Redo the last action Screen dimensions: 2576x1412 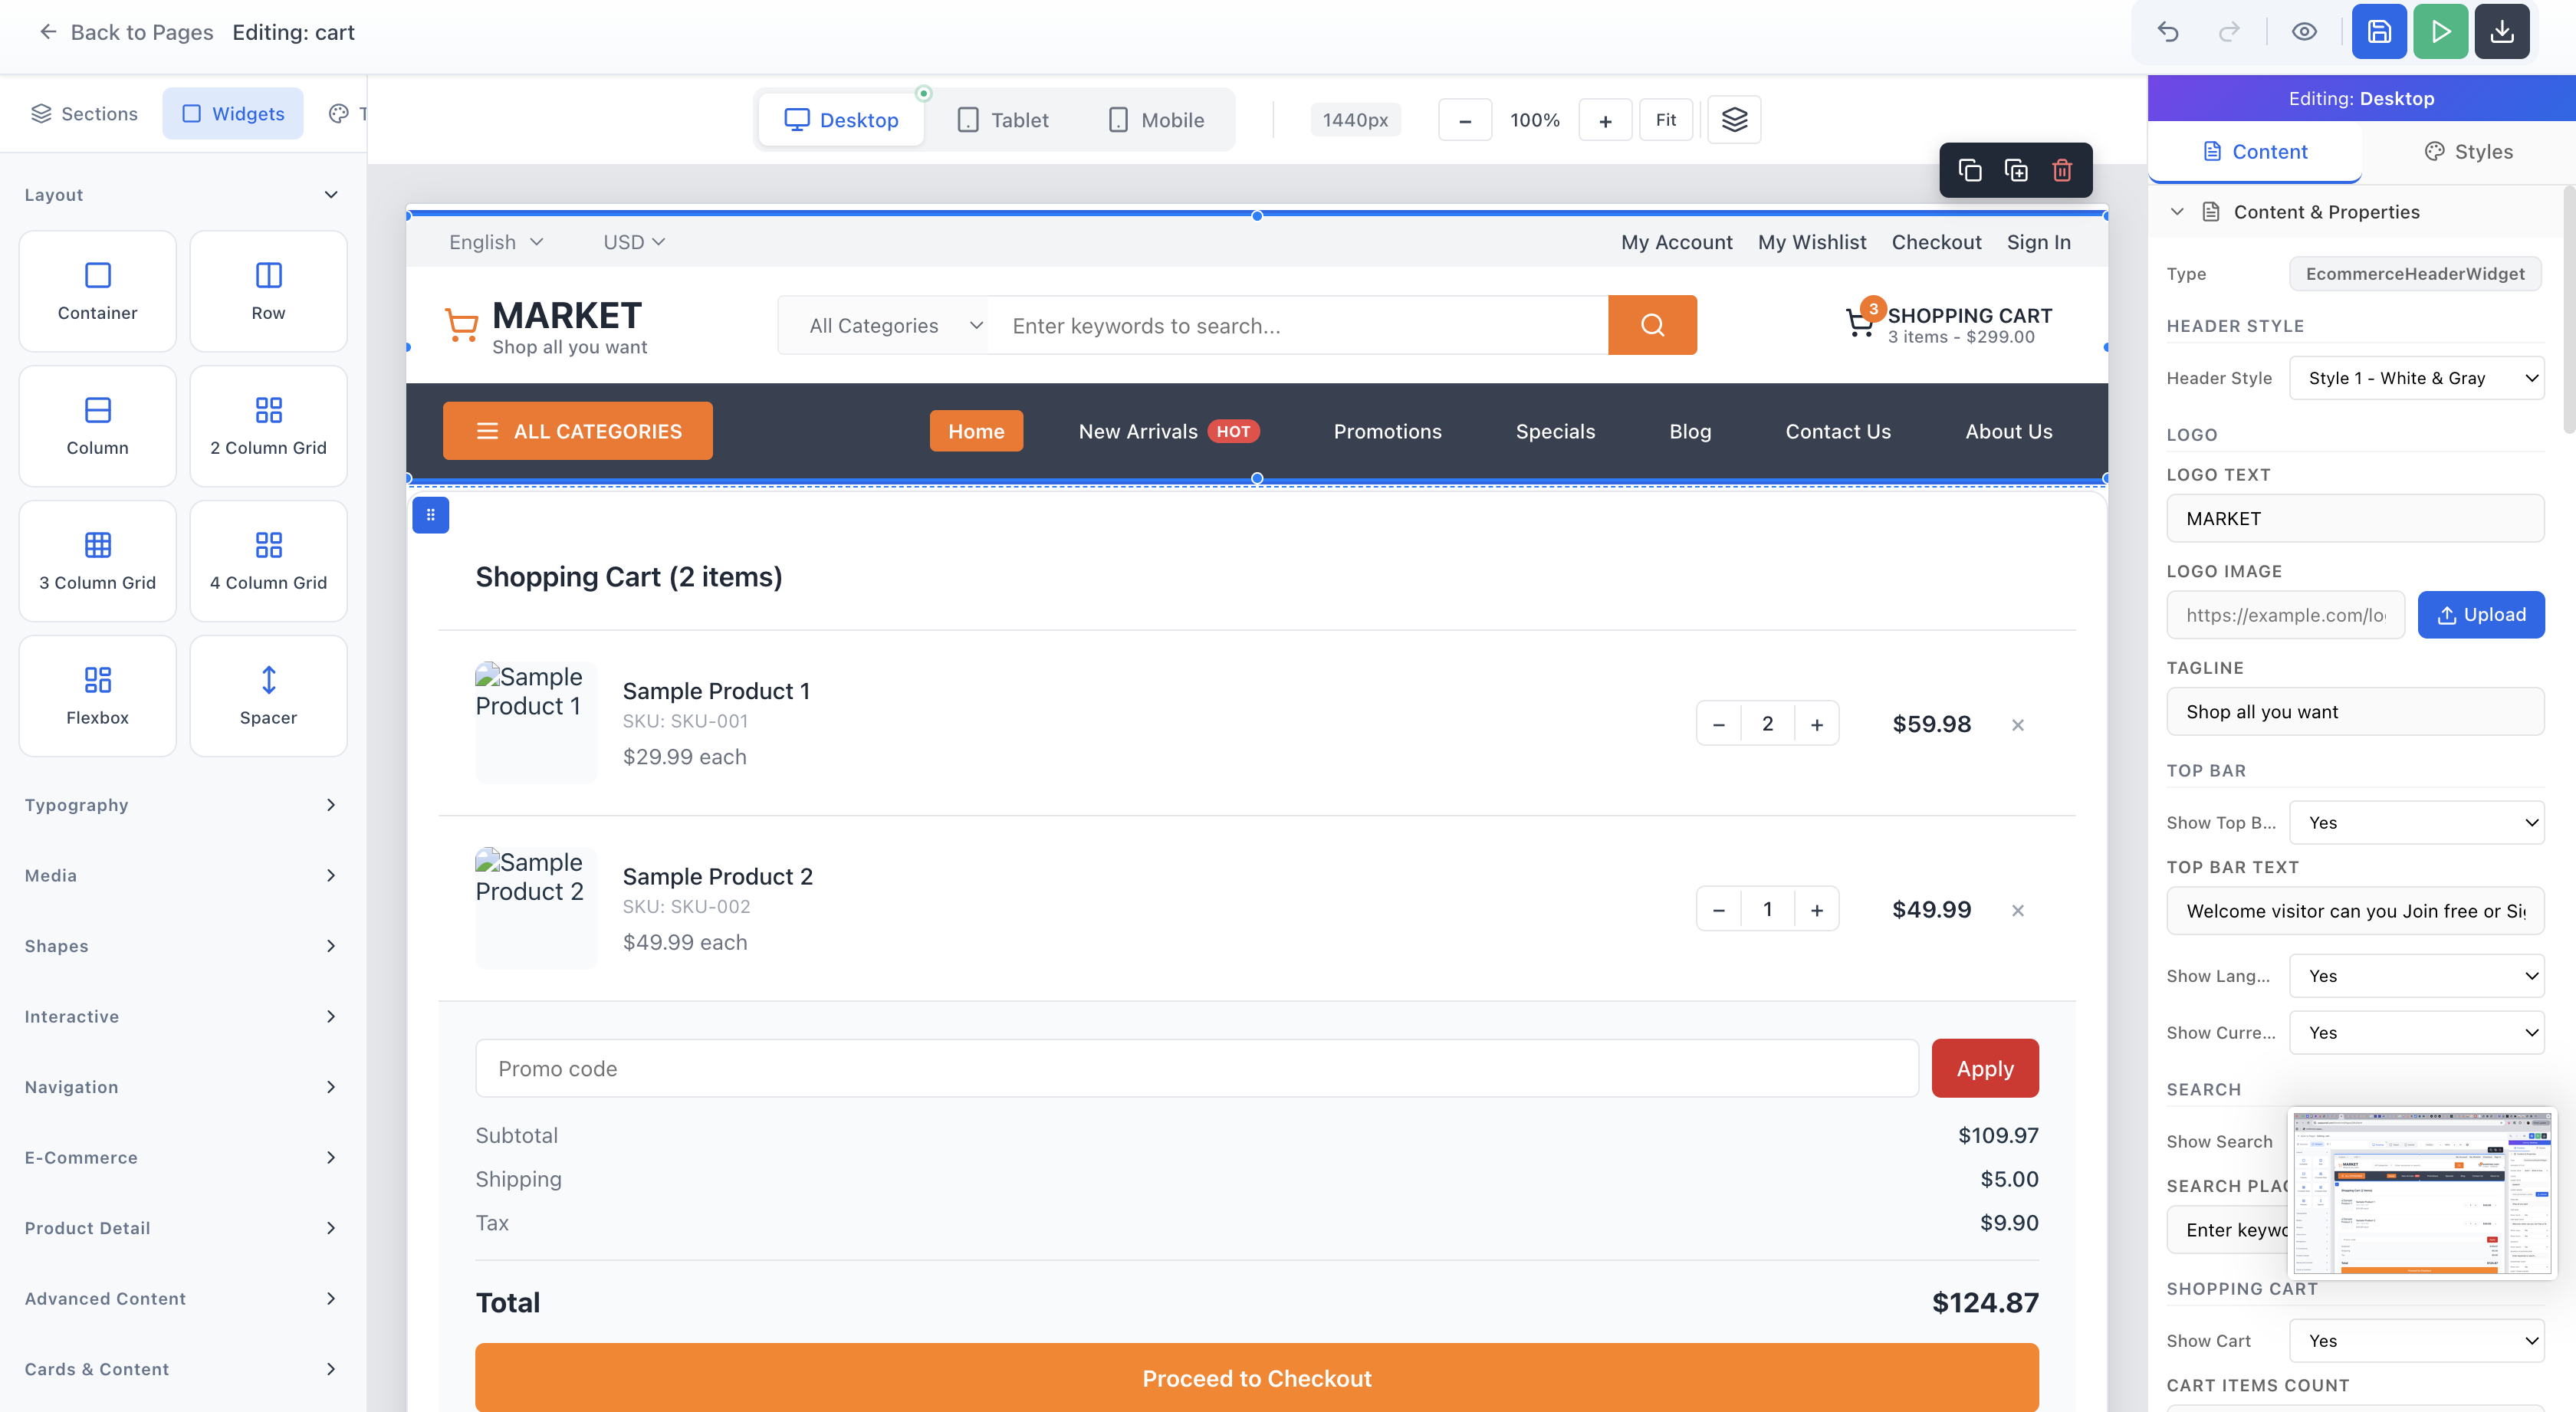(2229, 31)
